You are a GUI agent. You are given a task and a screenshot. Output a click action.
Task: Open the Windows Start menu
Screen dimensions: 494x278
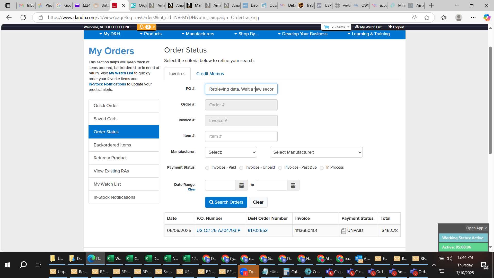coord(8,265)
